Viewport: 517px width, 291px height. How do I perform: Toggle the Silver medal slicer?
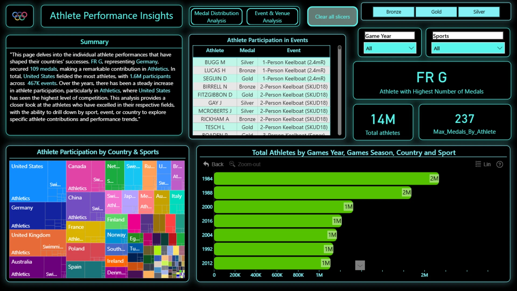(479, 12)
